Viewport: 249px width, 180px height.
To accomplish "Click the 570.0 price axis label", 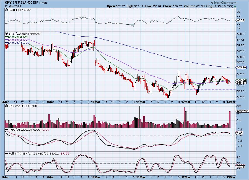I will pos(240,57).
